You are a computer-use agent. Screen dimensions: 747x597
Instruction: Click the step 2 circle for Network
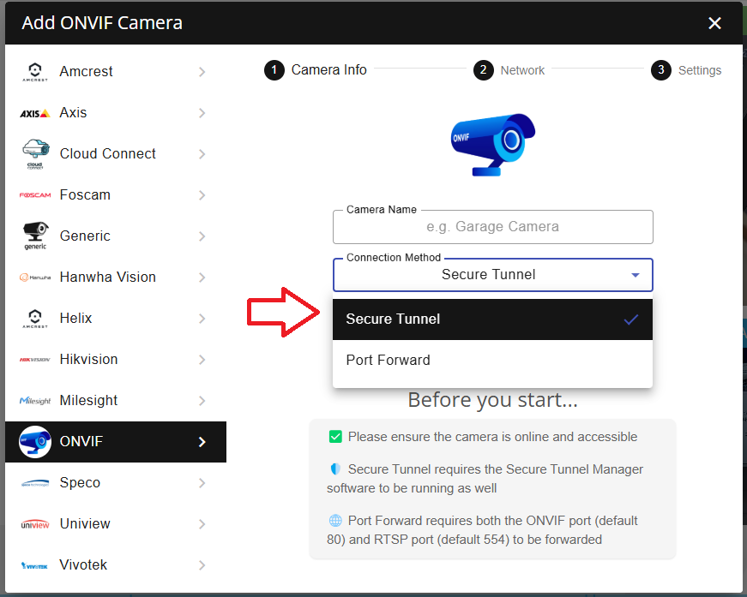click(x=483, y=70)
